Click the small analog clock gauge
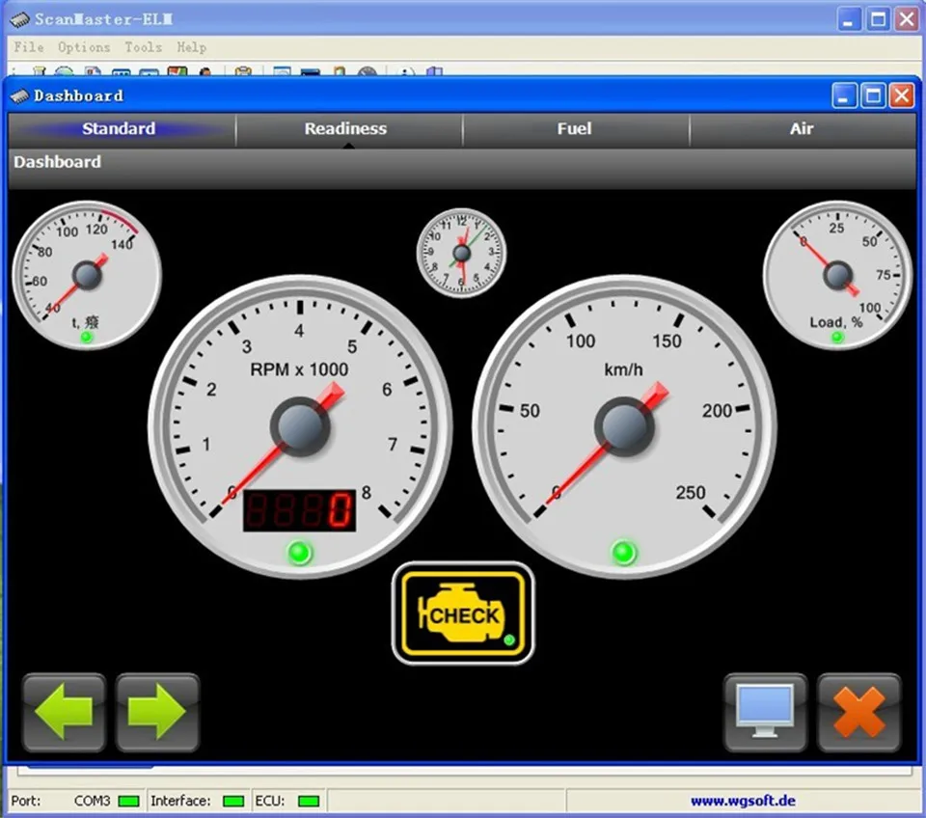The width and height of the screenshot is (926, 818). (x=461, y=253)
